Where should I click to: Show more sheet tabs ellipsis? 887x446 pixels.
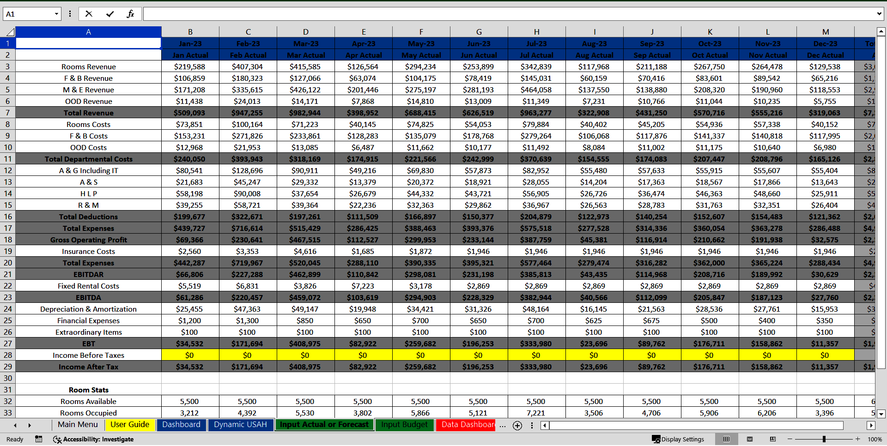click(503, 426)
